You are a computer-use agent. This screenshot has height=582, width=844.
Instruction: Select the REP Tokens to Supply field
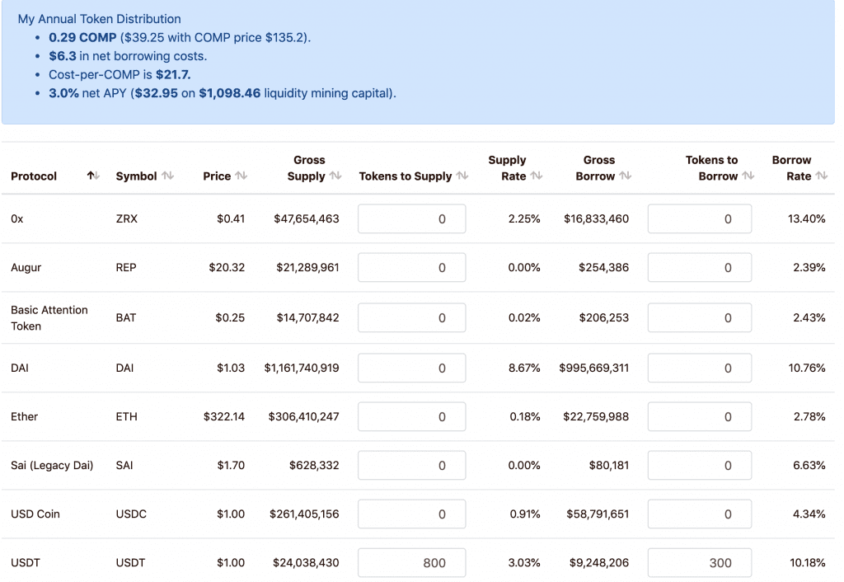click(411, 268)
